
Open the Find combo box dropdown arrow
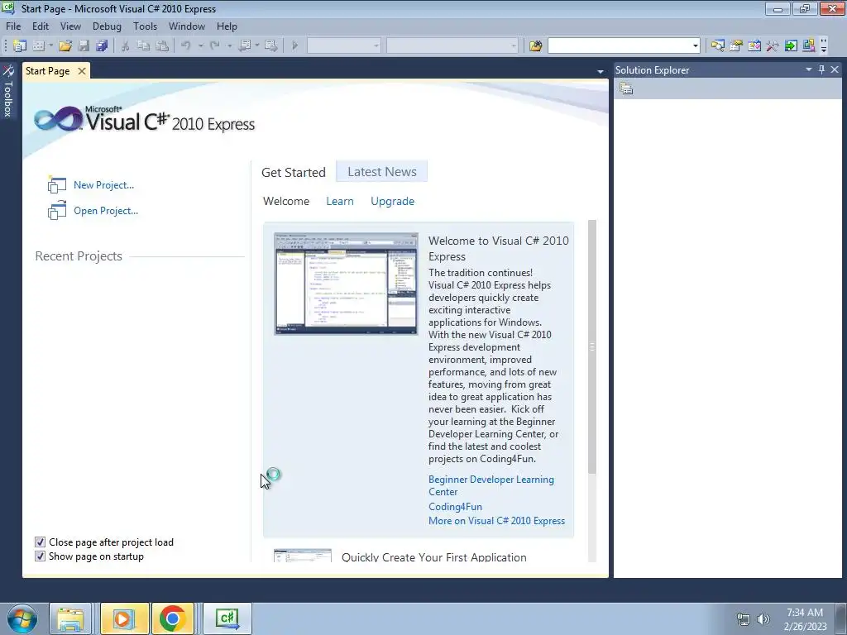point(695,46)
